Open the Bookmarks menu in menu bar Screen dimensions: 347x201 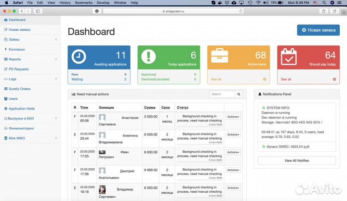coord(83,2)
